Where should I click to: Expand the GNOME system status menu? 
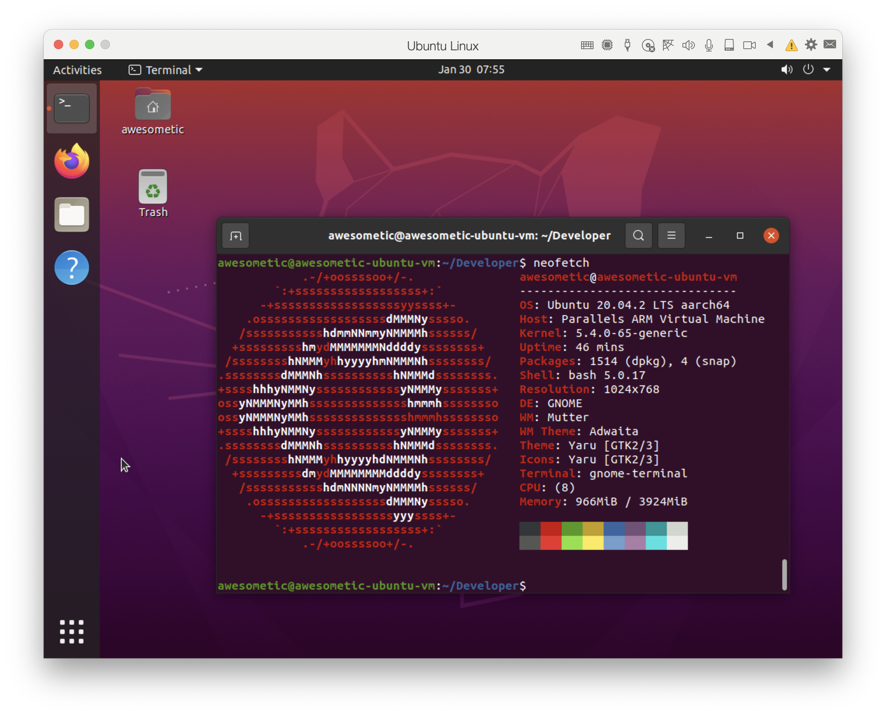pyautogui.click(x=827, y=70)
